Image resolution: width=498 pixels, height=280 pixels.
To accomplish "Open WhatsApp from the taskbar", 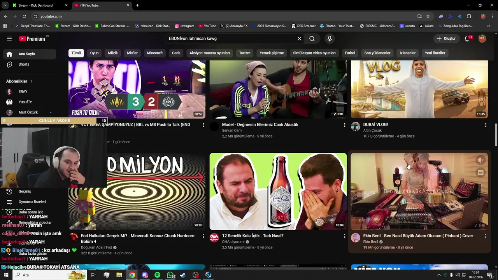I will pyautogui.click(x=170, y=275).
